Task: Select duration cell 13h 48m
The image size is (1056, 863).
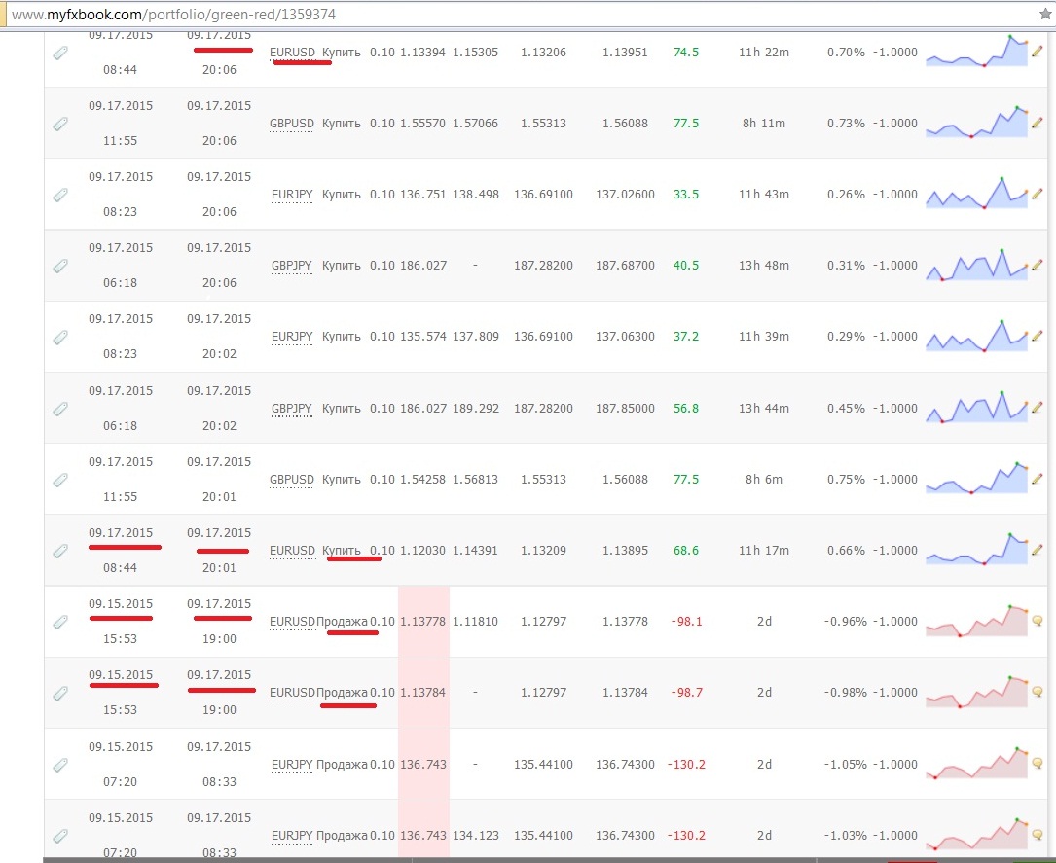Action: pyautogui.click(x=764, y=266)
